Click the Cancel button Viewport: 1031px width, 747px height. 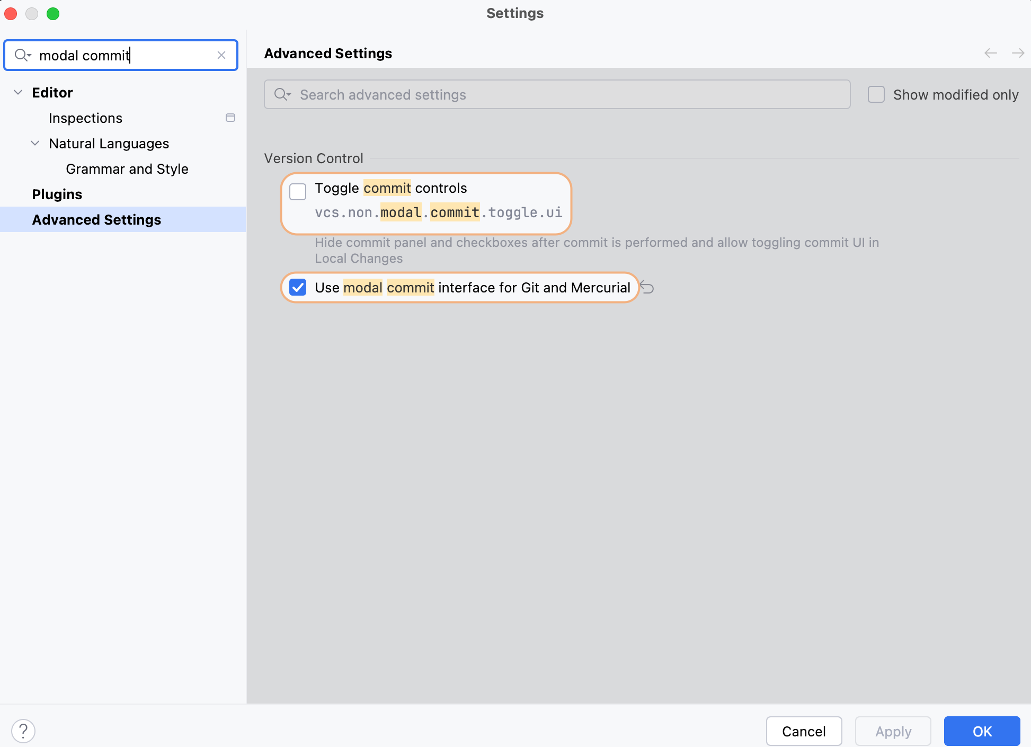(804, 731)
